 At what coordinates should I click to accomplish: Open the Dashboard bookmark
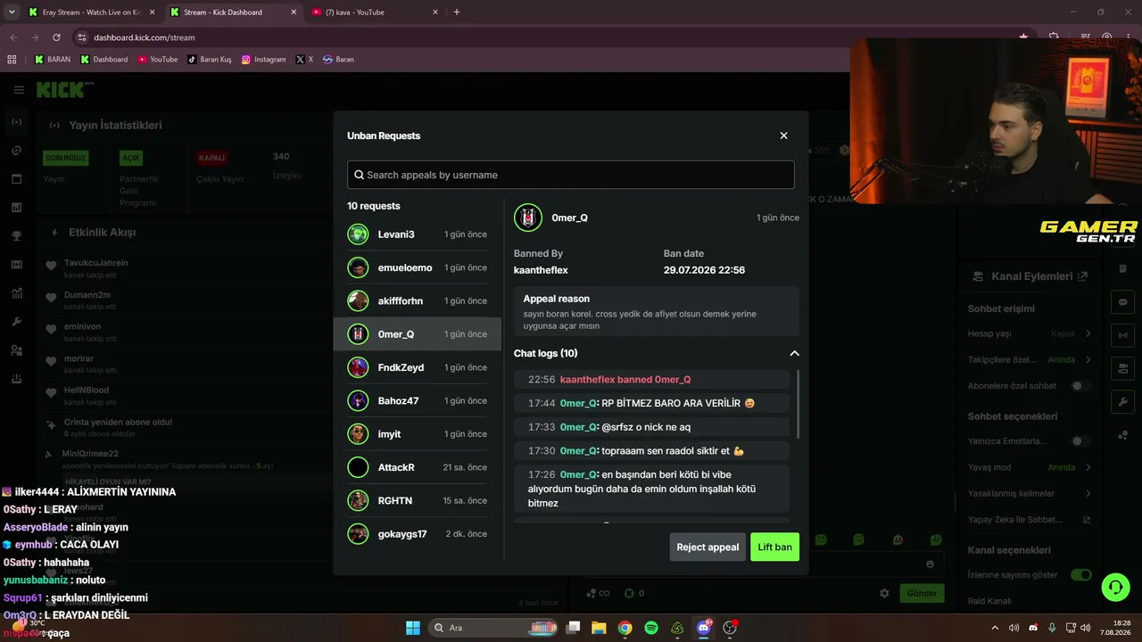103,60
